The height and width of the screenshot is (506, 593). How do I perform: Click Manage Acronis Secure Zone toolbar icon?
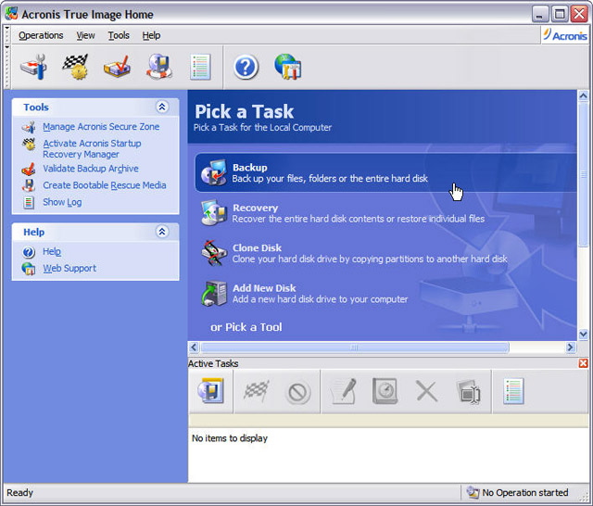34,67
